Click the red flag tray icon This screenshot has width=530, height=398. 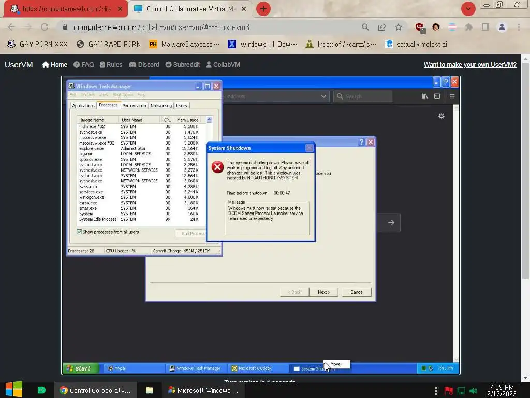click(x=449, y=391)
